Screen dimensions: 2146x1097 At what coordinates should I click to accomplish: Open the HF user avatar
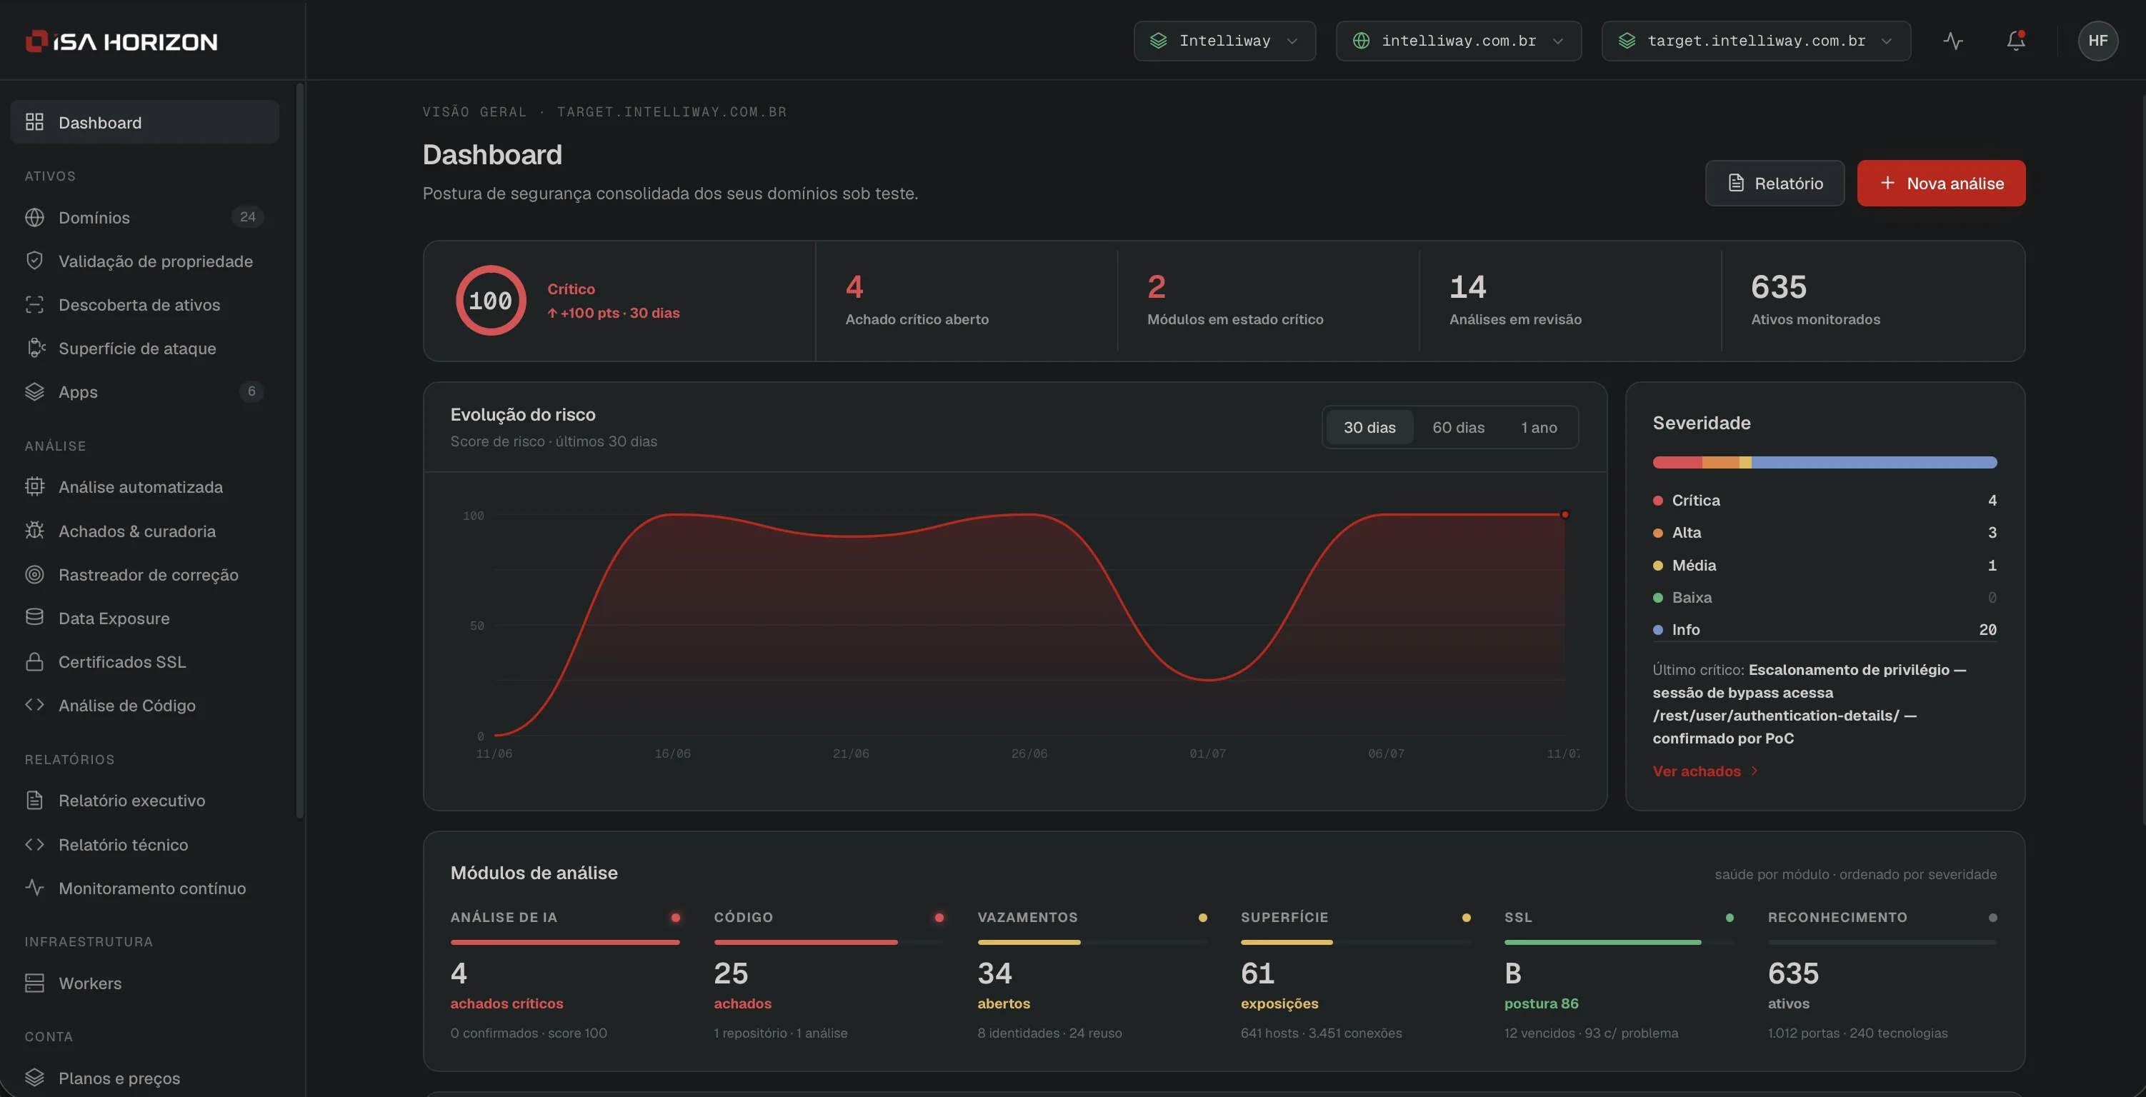(x=2097, y=41)
